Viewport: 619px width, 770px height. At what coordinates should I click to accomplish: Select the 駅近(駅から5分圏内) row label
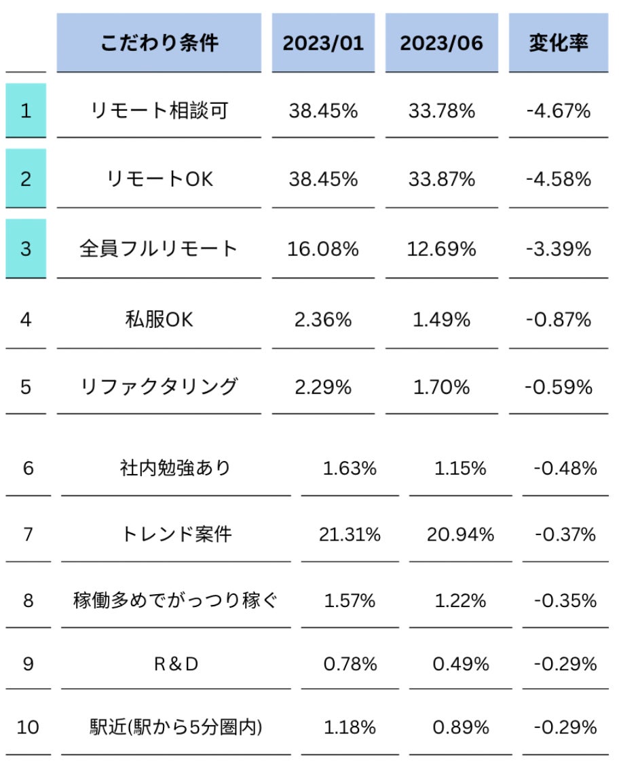click(175, 727)
